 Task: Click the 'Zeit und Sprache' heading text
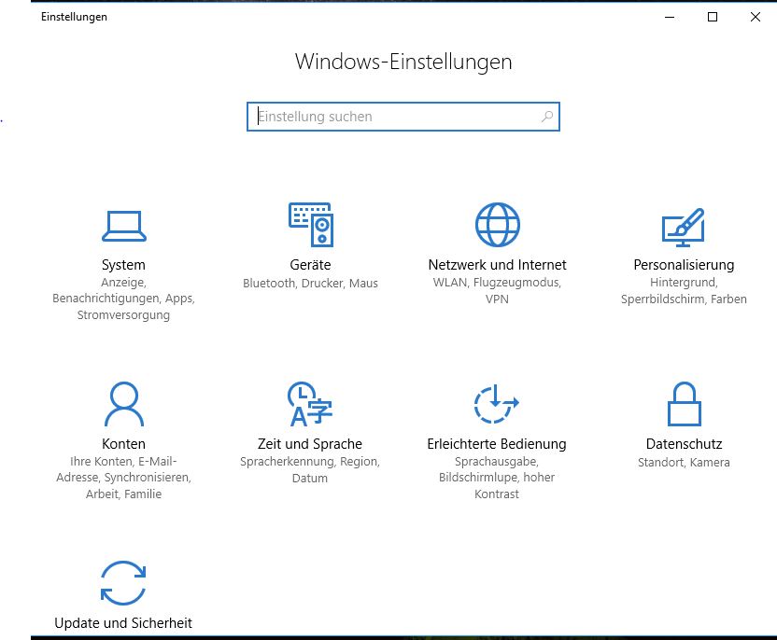point(310,444)
